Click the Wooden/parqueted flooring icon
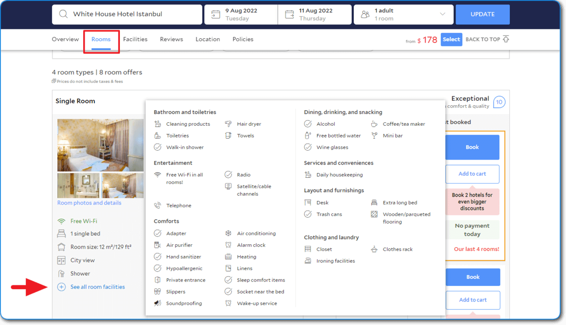Image resolution: width=566 pixels, height=325 pixels. click(374, 214)
